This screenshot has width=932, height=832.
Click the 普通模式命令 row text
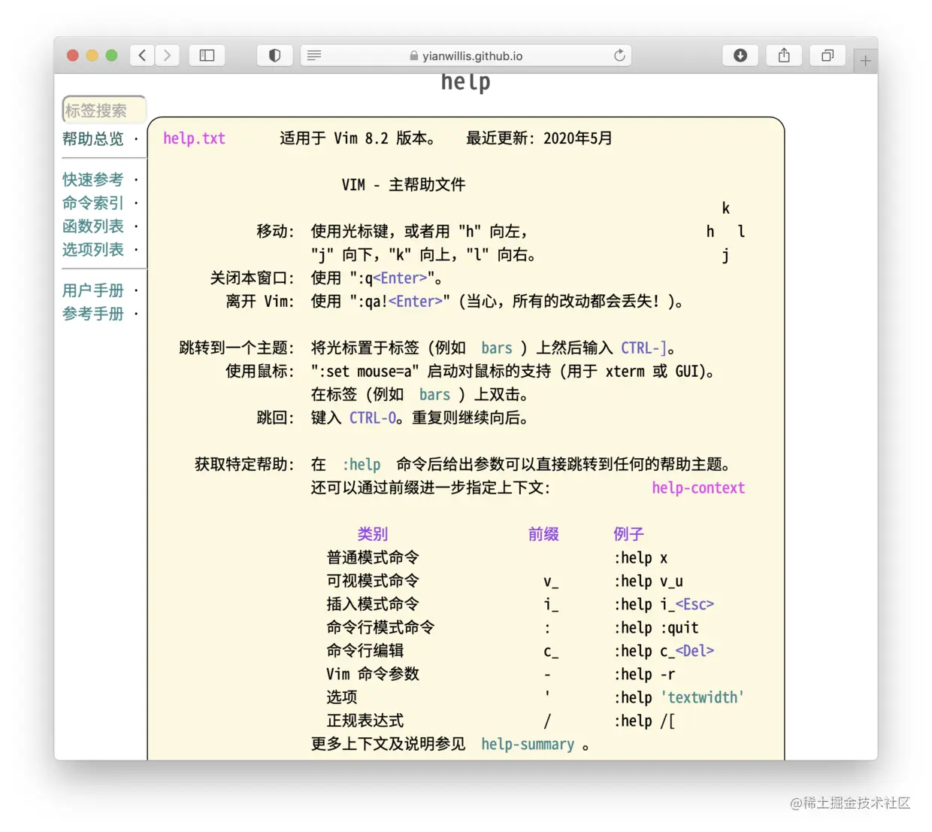point(373,558)
